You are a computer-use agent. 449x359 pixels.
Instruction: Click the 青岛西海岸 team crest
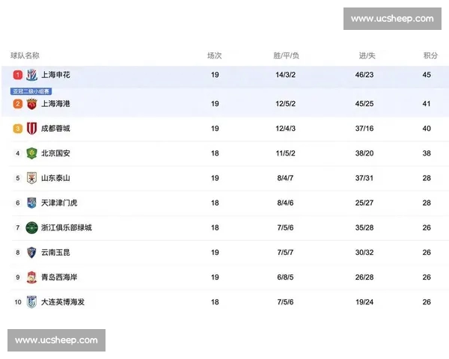point(31,277)
